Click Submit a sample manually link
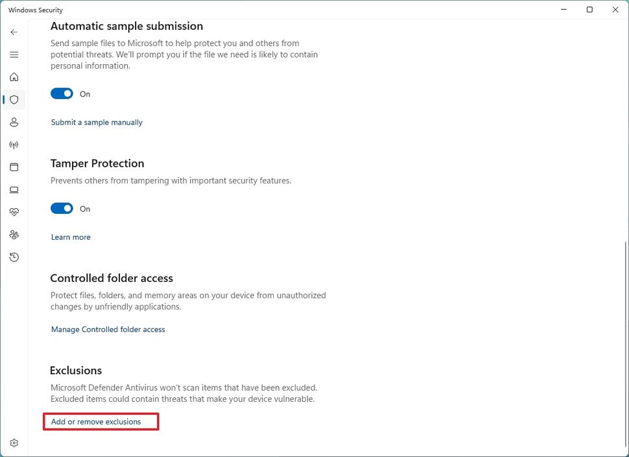Screen dimensions: 629x457 point(97,123)
